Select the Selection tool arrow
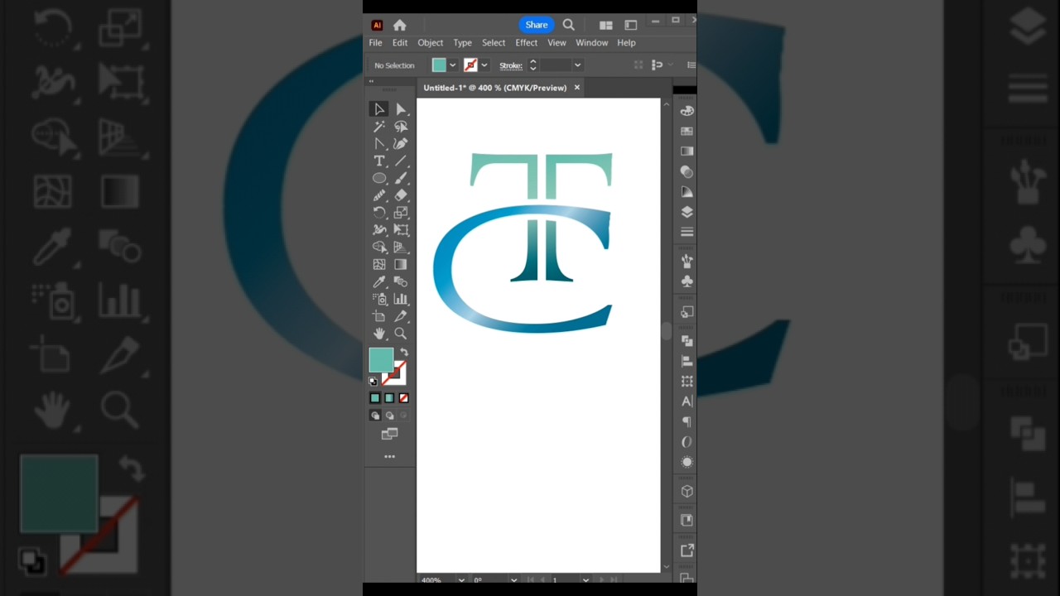Screen dimensions: 1060x596 coord(379,109)
